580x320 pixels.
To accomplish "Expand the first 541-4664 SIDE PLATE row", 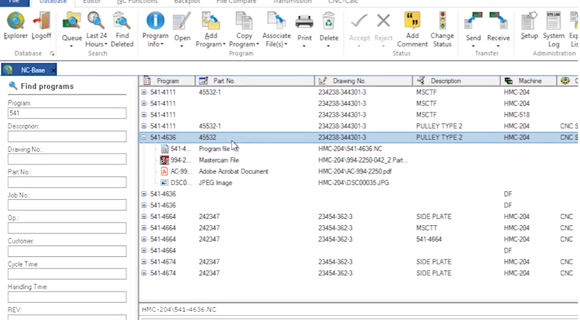I will (144, 217).
